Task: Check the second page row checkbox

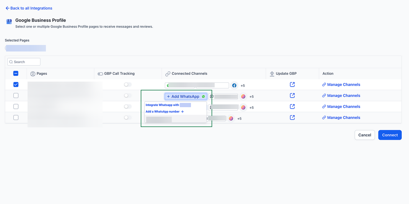Action: (16, 96)
